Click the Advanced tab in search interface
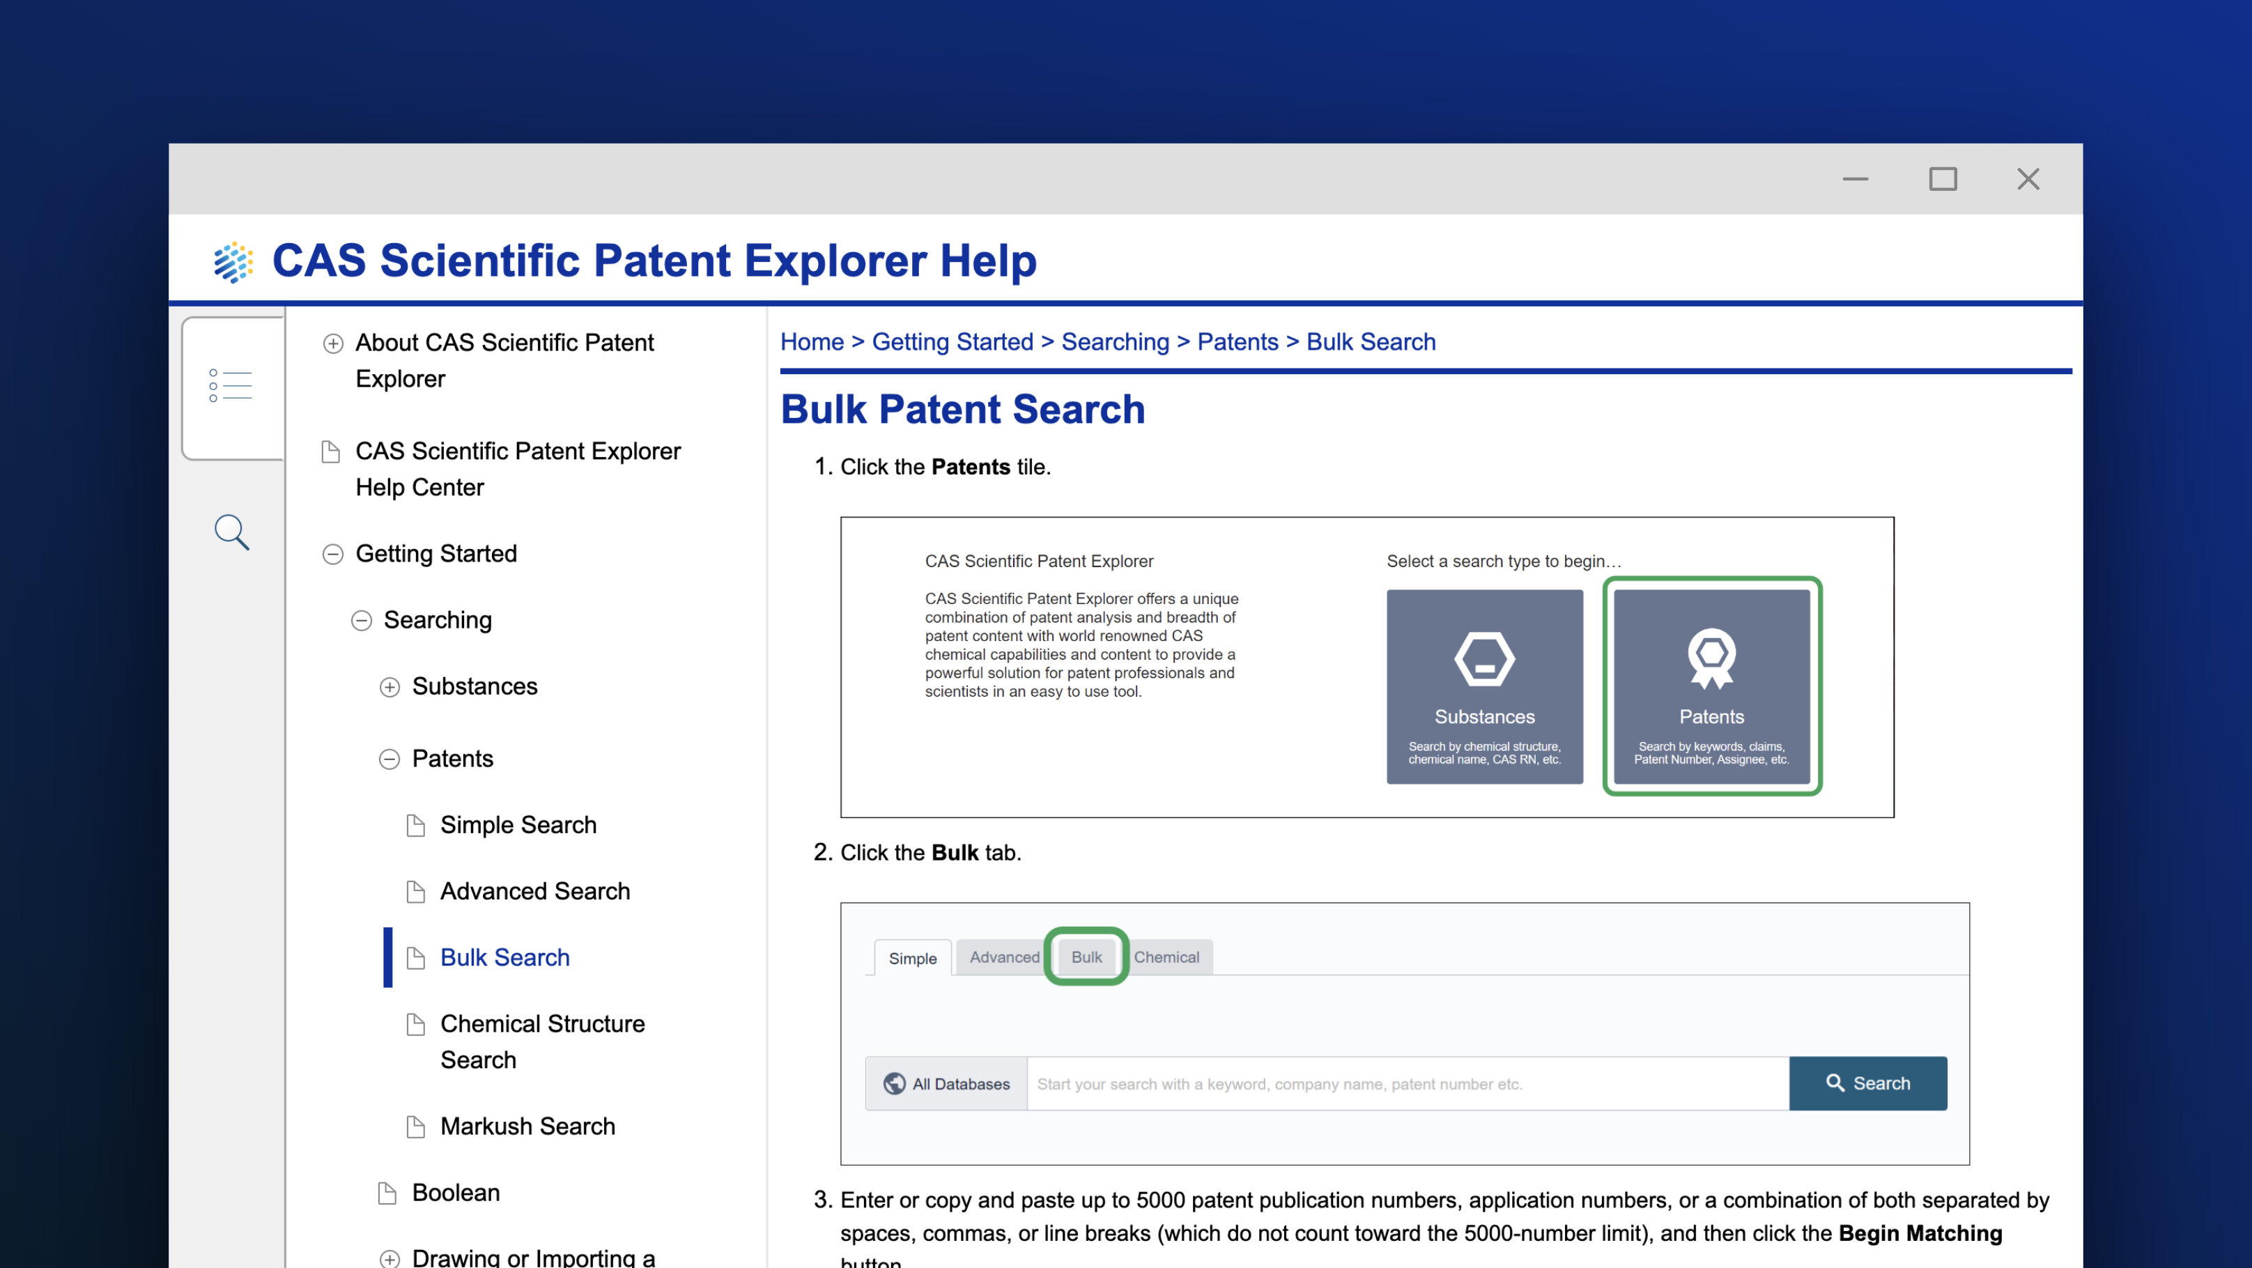 (1002, 956)
